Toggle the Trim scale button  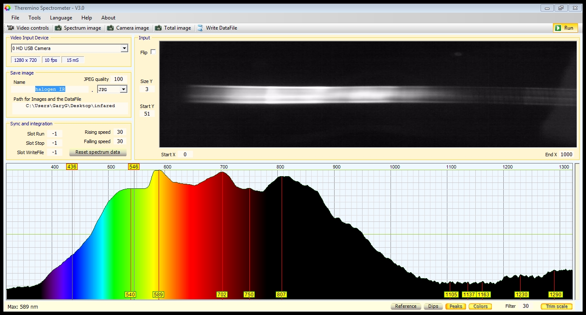coord(556,306)
